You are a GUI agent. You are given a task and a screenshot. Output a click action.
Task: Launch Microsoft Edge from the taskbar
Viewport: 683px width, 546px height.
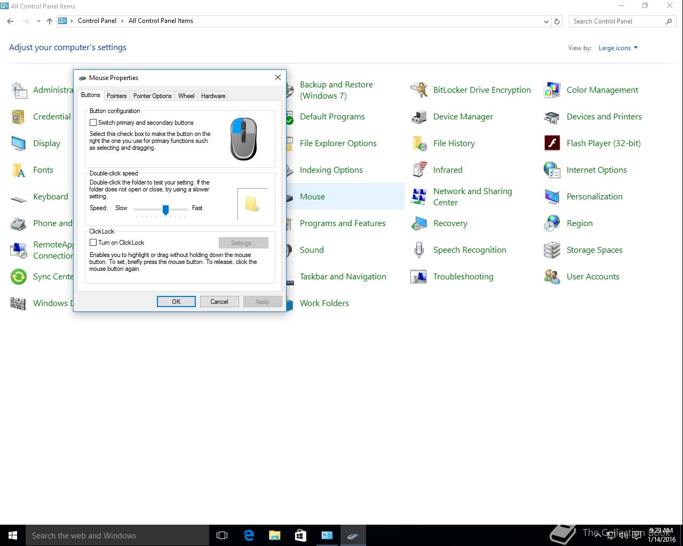(249, 535)
